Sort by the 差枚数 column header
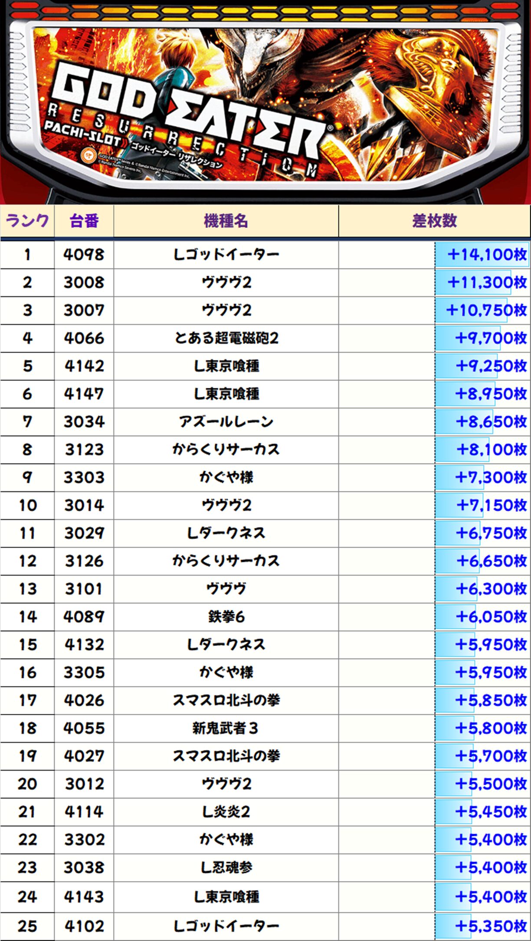This screenshot has width=531, height=941. 434,221
